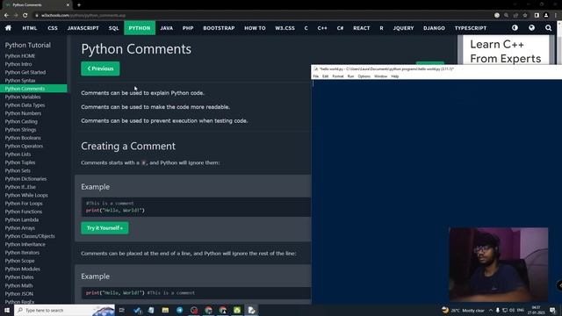Select the TYPESCRIPT tutorial tab
Image resolution: width=562 pixels, height=316 pixels.
(x=471, y=28)
